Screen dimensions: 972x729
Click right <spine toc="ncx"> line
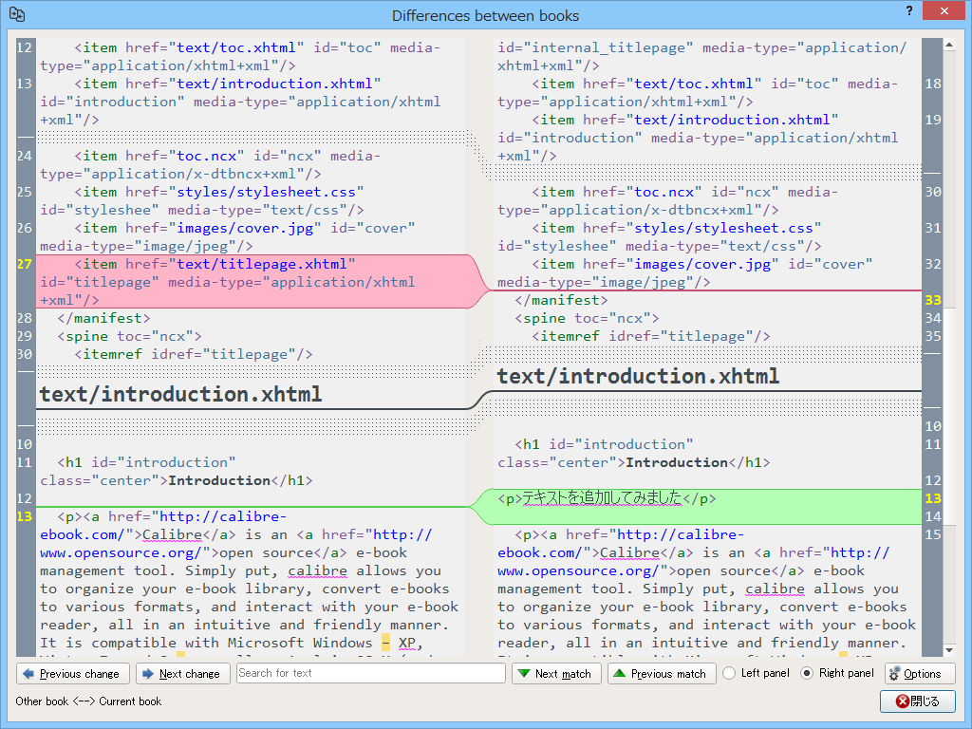pos(587,318)
